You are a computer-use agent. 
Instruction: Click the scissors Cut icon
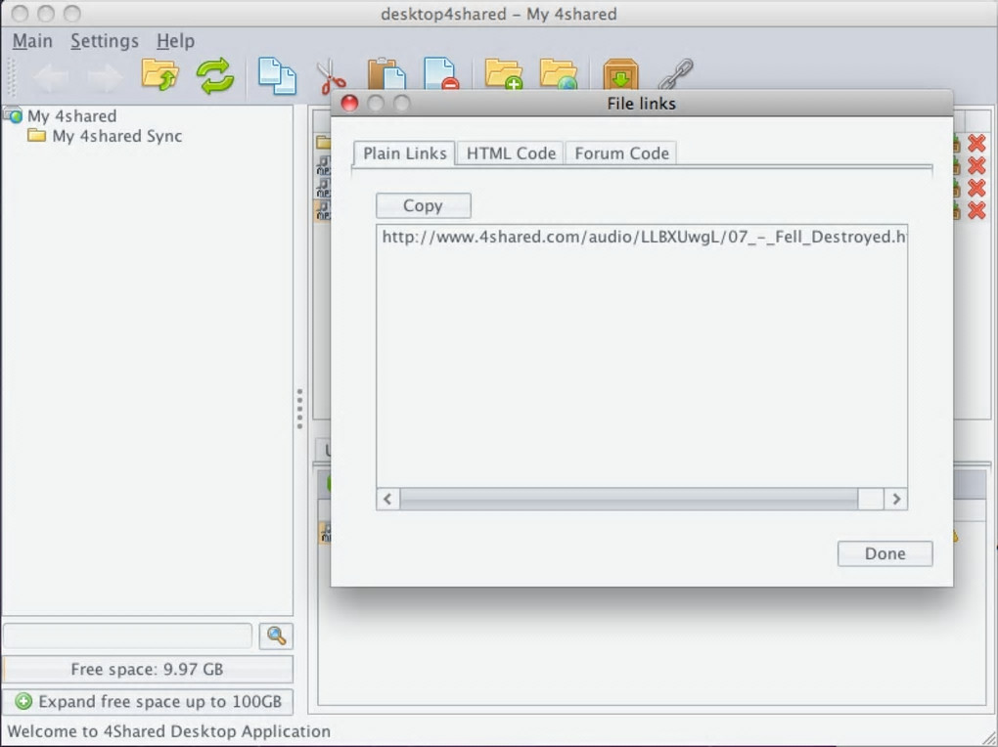[x=332, y=76]
